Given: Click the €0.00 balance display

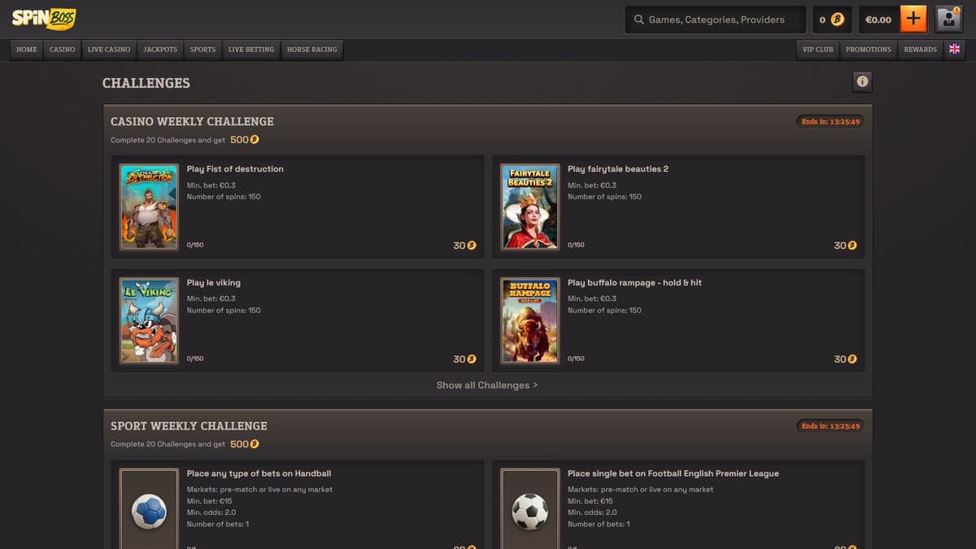Looking at the screenshot, I should coord(878,20).
